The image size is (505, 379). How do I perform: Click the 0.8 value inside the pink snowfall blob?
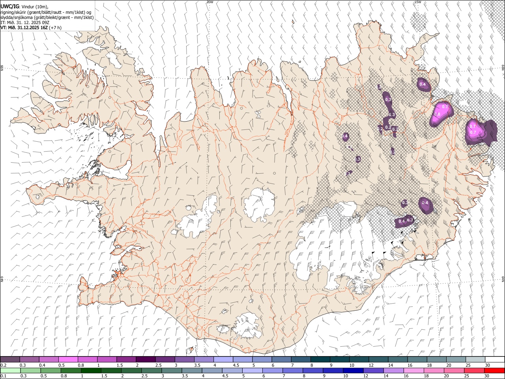click(x=437, y=114)
